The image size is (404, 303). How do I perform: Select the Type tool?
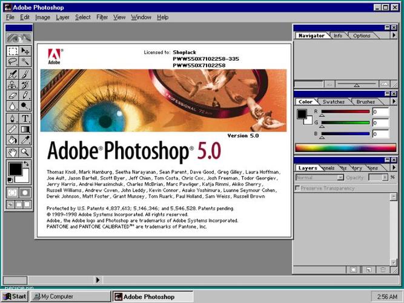coord(25,118)
